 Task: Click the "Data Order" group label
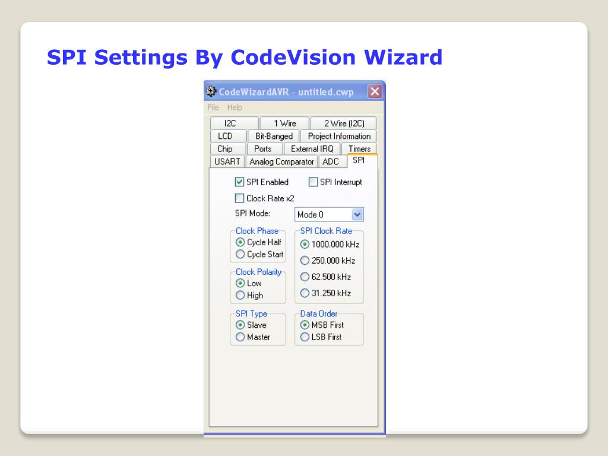[319, 313]
